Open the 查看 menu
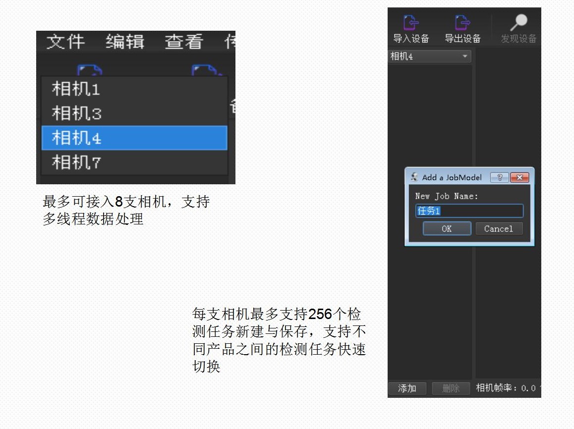 (184, 42)
